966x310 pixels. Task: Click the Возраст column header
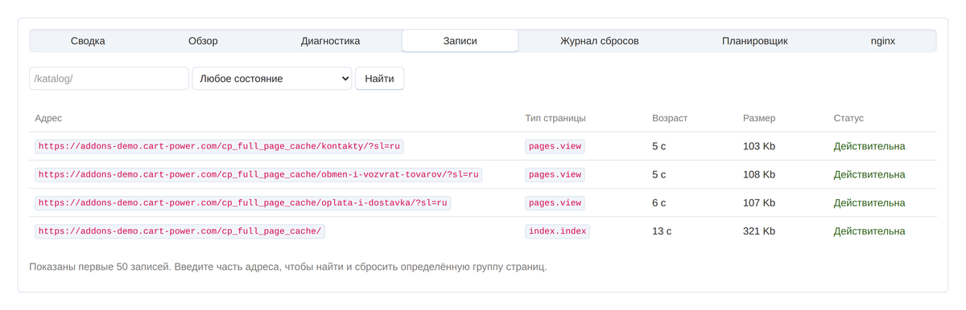pyautogui.click(x=670, y=118)
